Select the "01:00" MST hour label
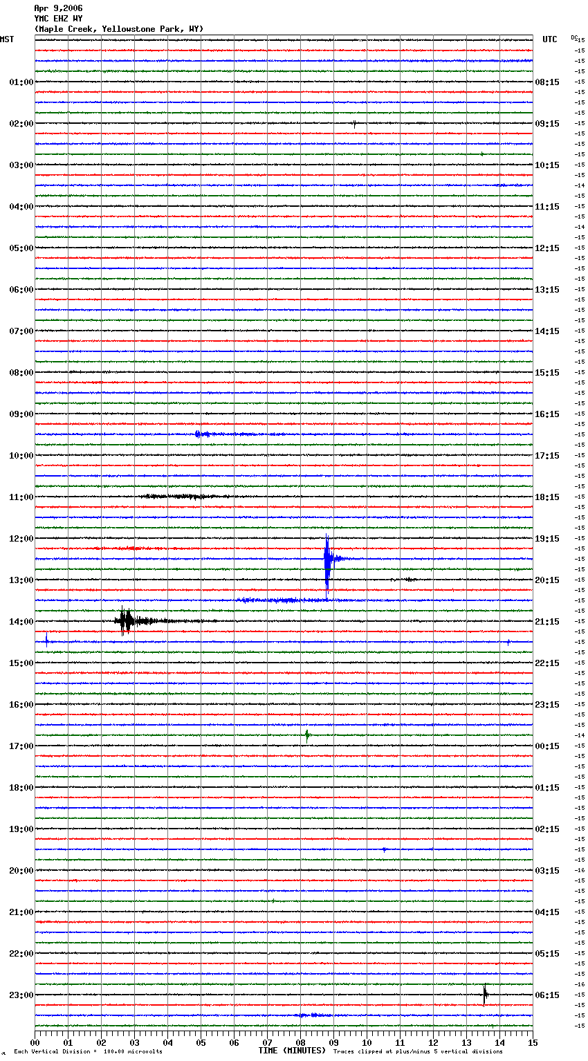 [x=21, y=82]
